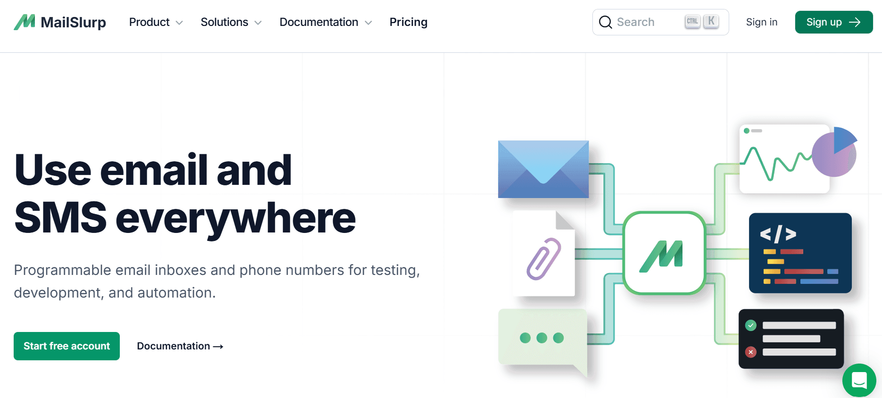This screenshot has width=882, height=398.
Task: Click the magnifying glass search icon
Action: 605,22
